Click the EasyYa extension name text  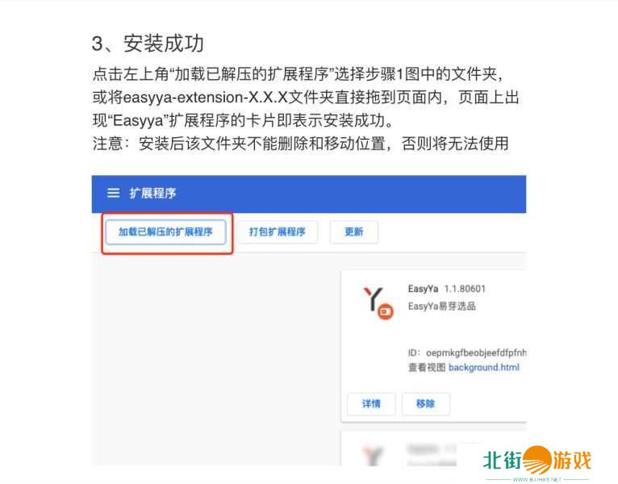[x=423, y=289]
